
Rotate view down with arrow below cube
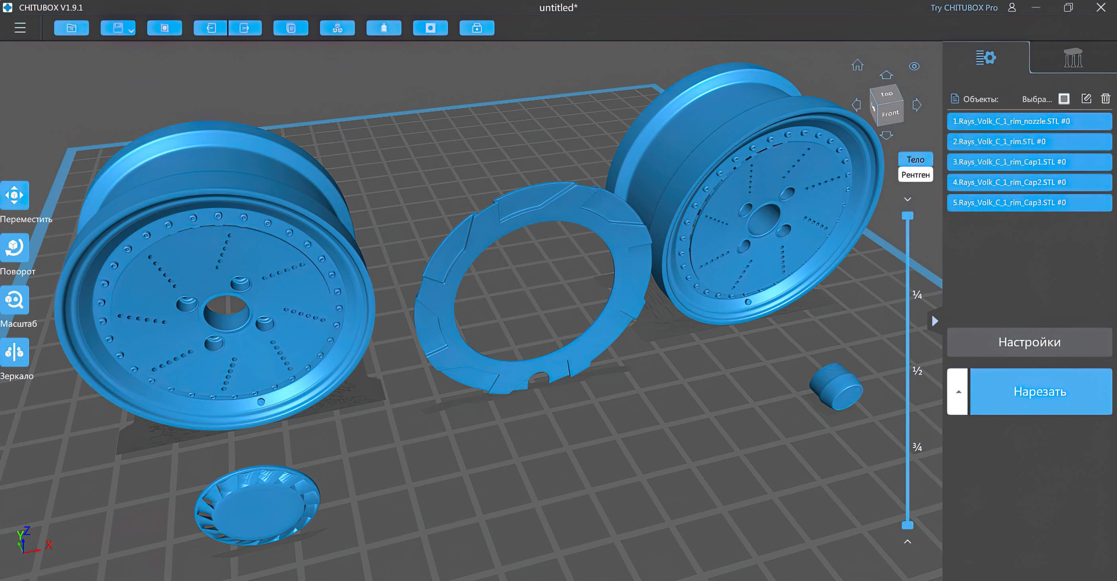(886, 135)
